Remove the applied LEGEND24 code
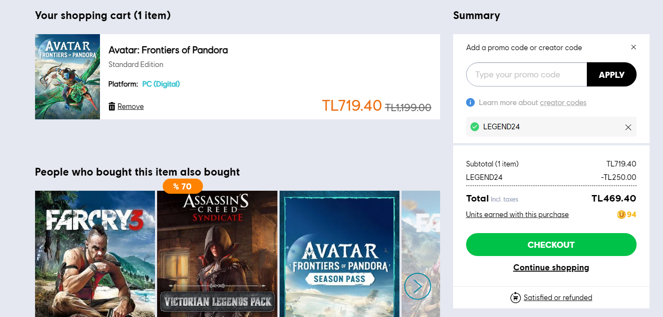The width and height of the screenshot is (663, 317). click(x=628, y=127)
